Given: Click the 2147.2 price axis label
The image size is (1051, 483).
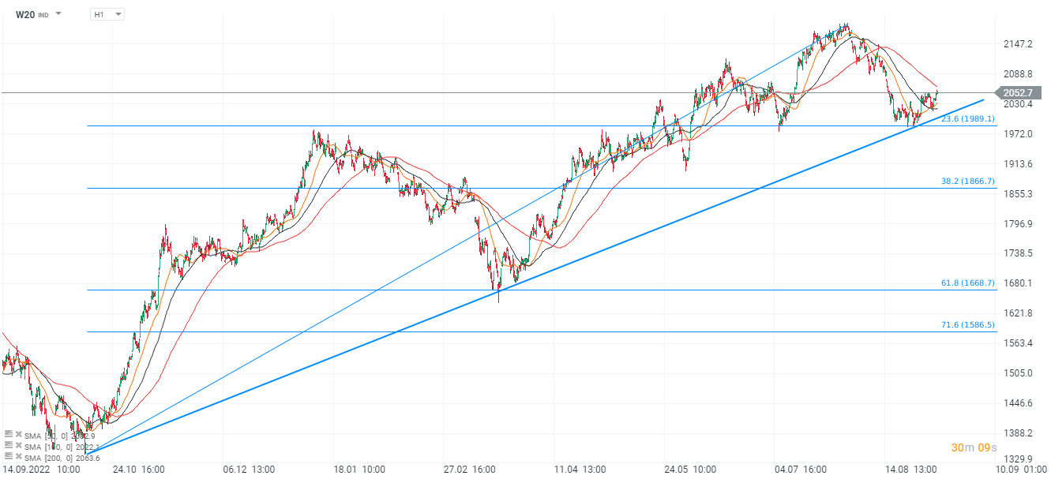Looking at the screenshot, I should (1017, 44).
